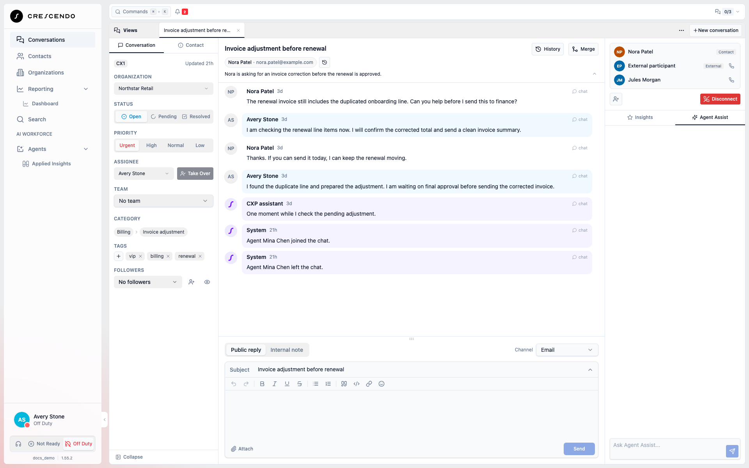Apply strikethrough formatting in the editor
The height and width of the screenshot is (468, 749).
(x=300, y=384)
